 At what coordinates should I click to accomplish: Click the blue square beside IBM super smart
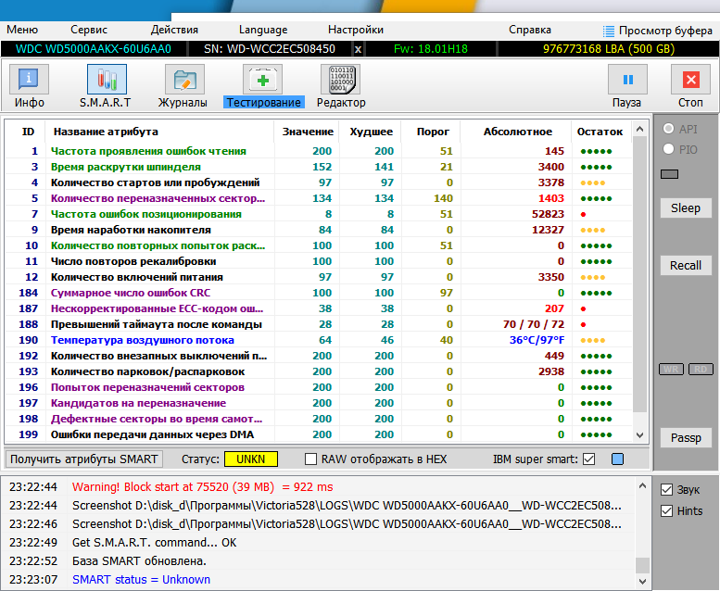click(617, 459)
